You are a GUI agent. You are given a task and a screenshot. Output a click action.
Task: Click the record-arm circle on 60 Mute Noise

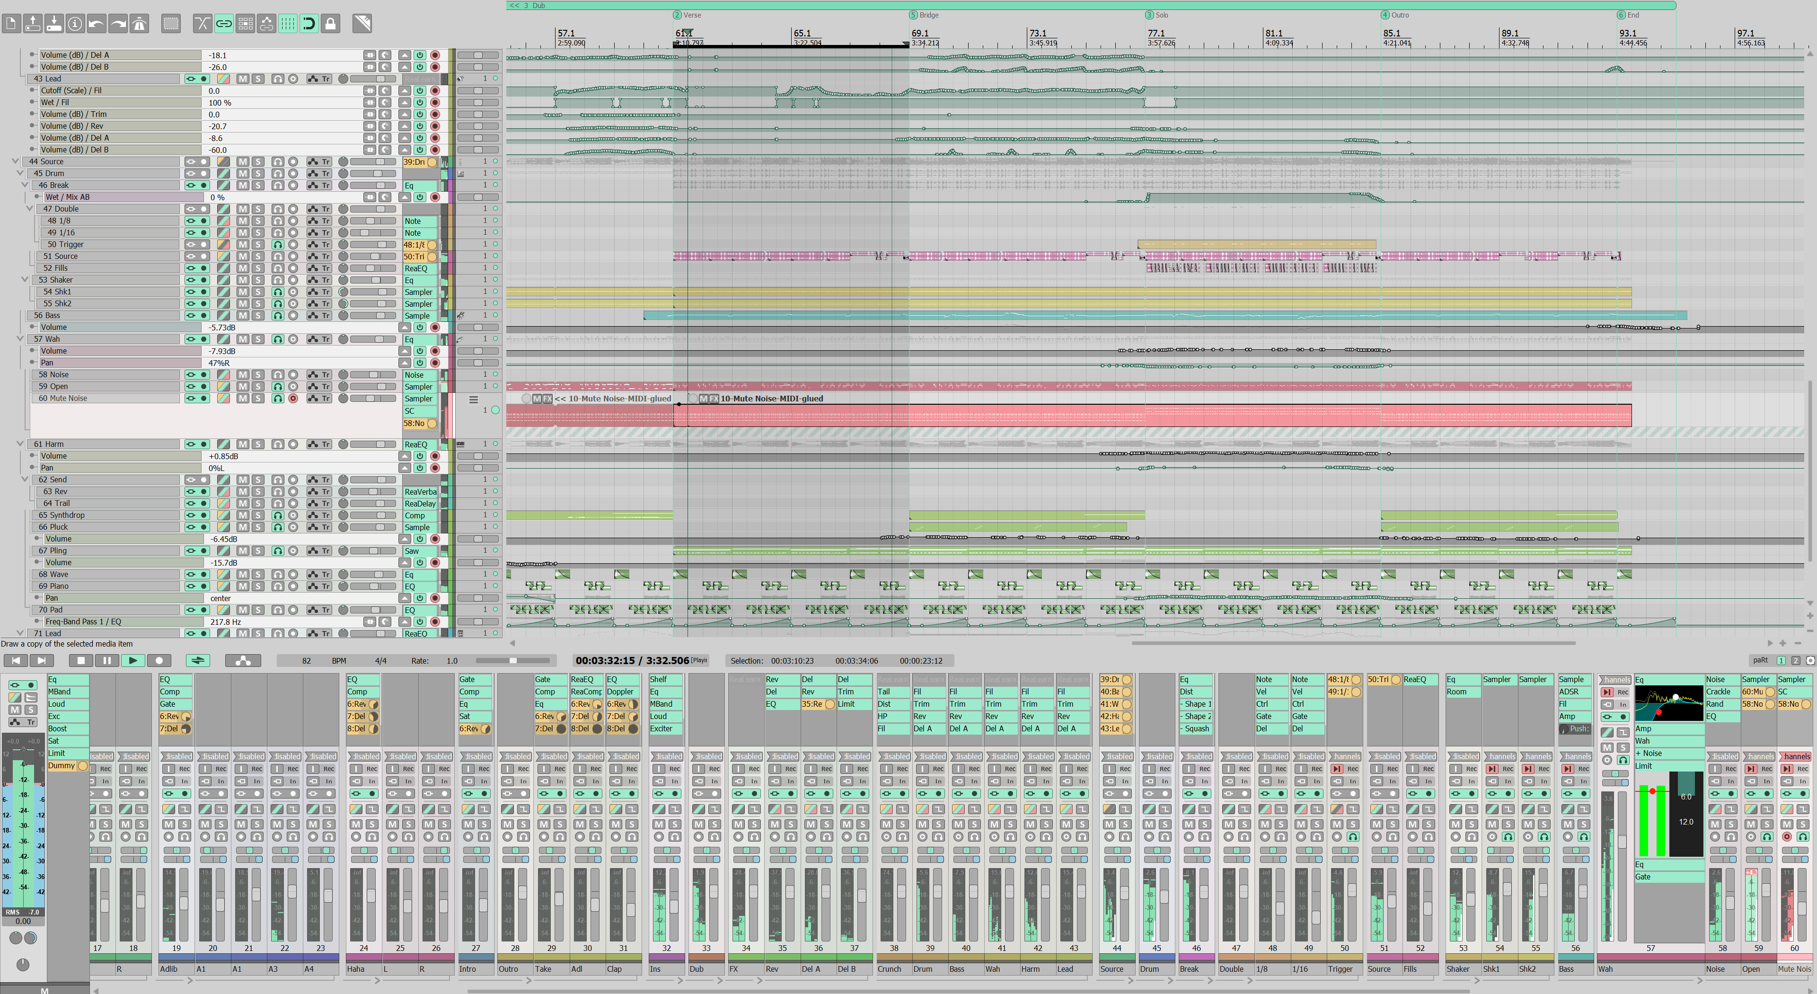pos(293,399)
